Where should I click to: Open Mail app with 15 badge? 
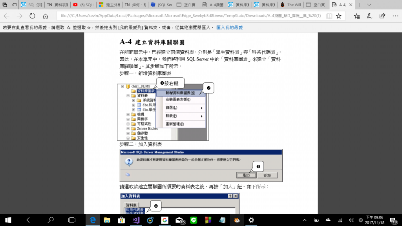pyautogui.click(x=180, y=221)
